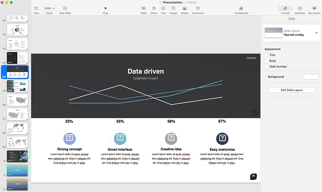This screenshot has height=192, width=322.
Task: Open the Shape picker
Action: (173, 8)
